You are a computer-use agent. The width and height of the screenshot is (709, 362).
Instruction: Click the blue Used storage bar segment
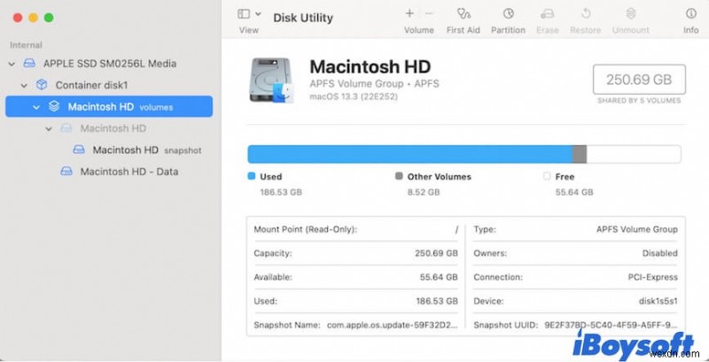coord(410,154)
